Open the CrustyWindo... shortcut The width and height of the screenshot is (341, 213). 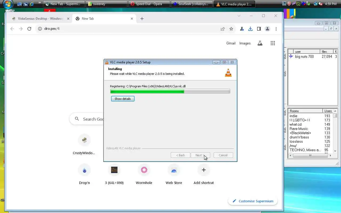point(84,144)
